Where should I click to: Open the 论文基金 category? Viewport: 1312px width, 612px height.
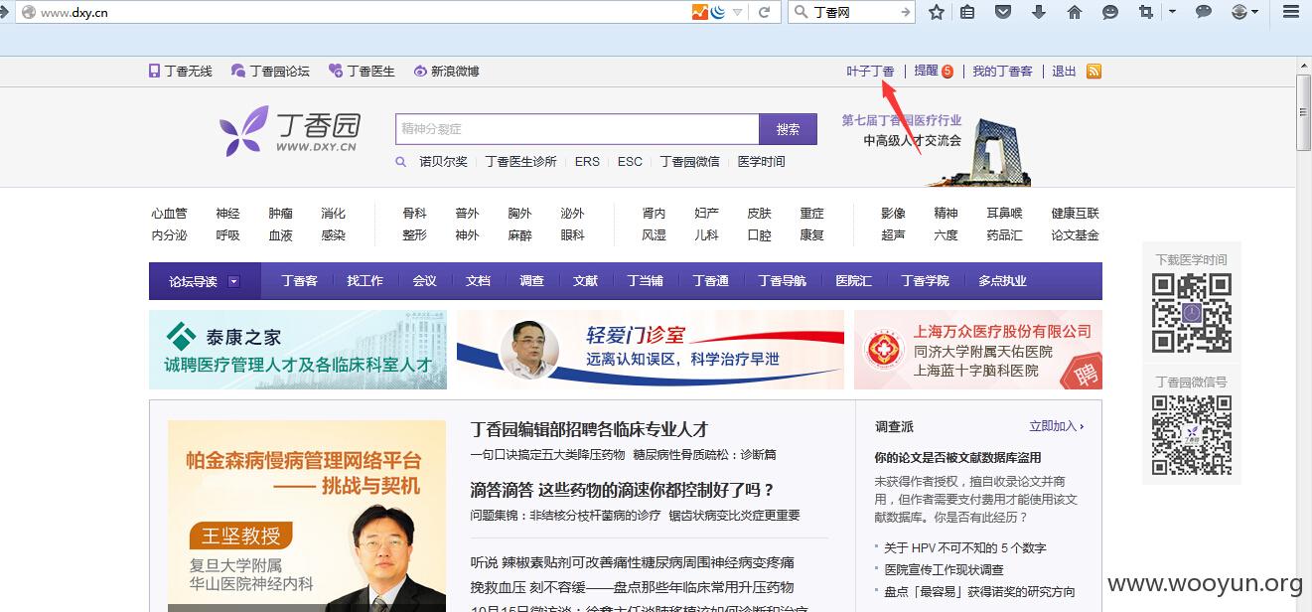tap(1075, 234)
